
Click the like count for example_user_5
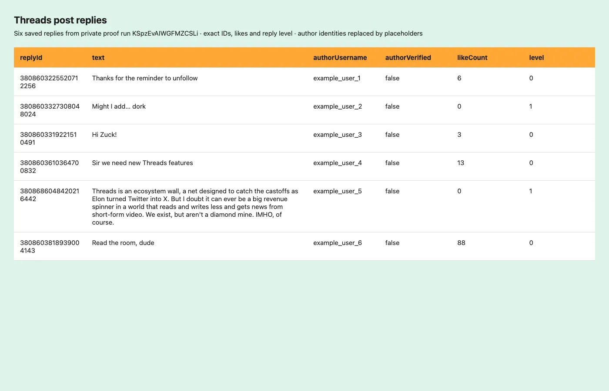(x=459, y=191)
